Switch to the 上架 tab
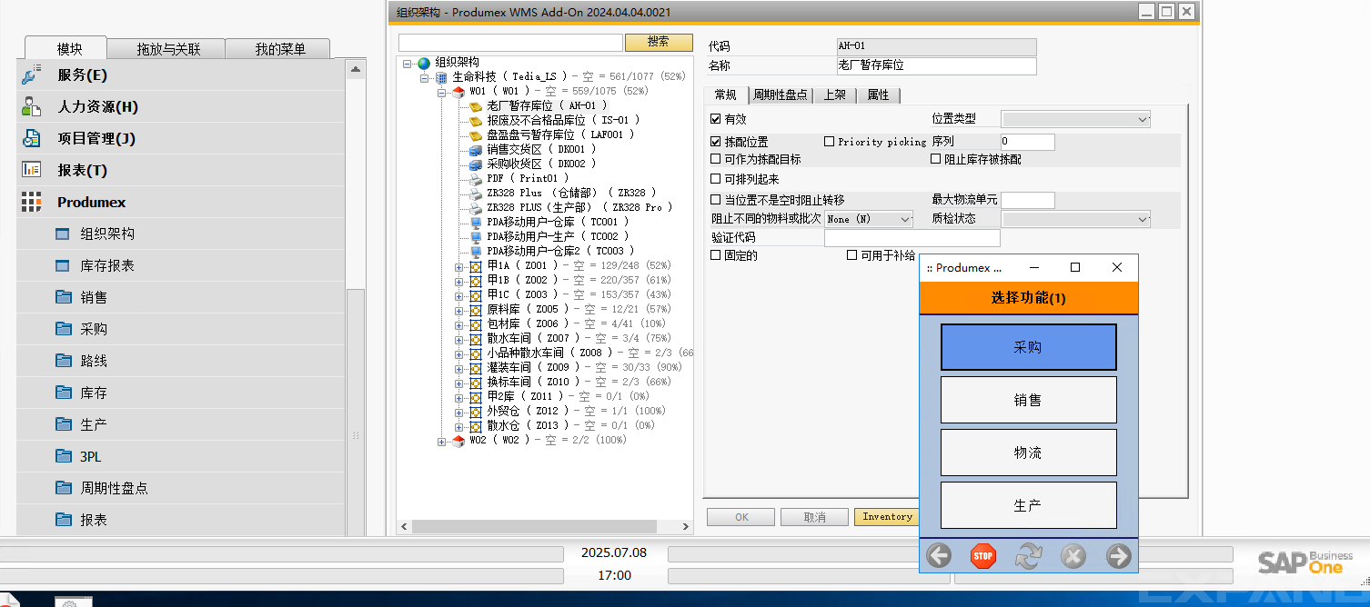Screen dimensions: 1370x607 pyautogui.click(x=834, y=95)
